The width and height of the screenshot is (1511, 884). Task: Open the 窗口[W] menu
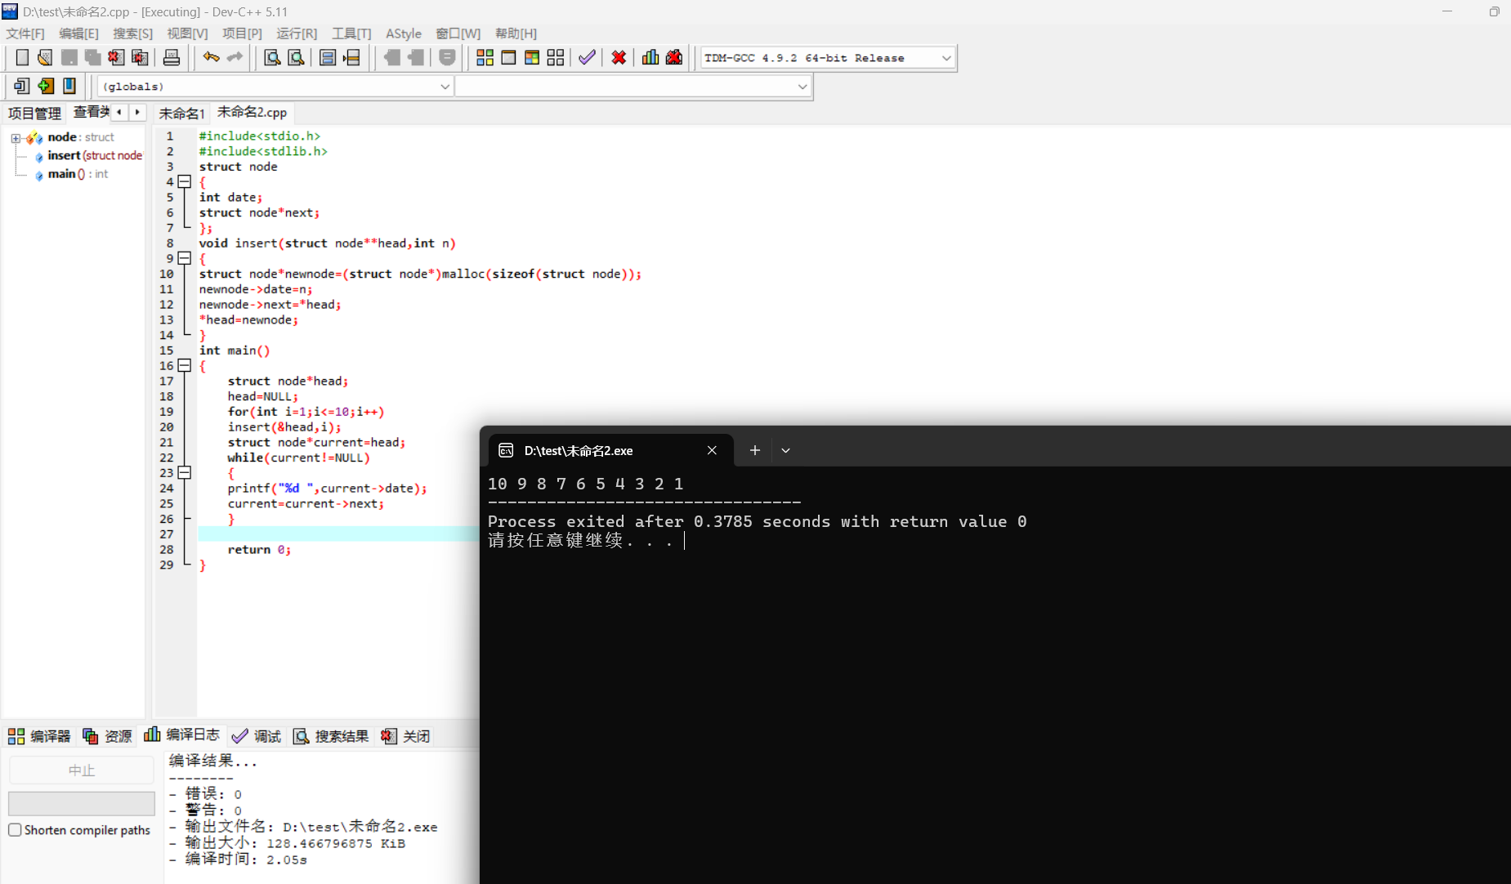(x=458, y=33)
